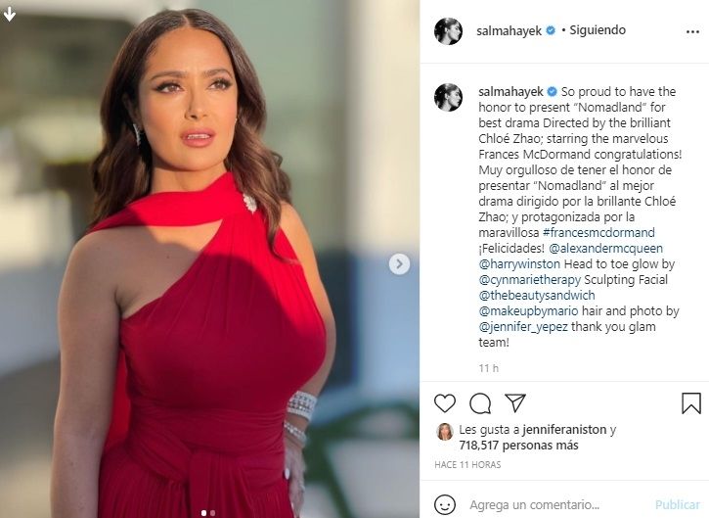Save the post with the bookmark icon
Screen dimensions: 709x518
691,403
